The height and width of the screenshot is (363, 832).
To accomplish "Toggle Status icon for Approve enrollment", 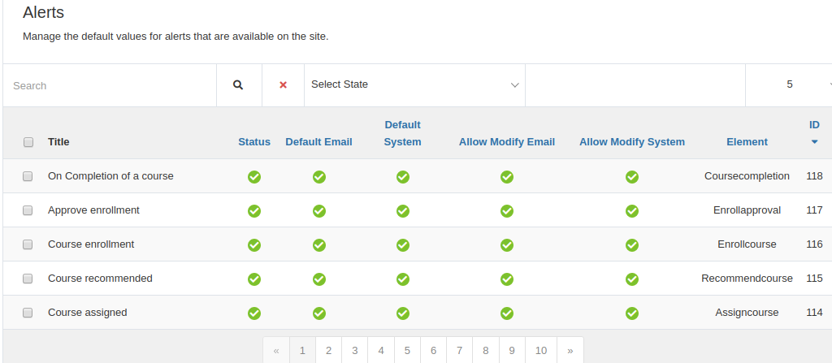I will [254, 210].
